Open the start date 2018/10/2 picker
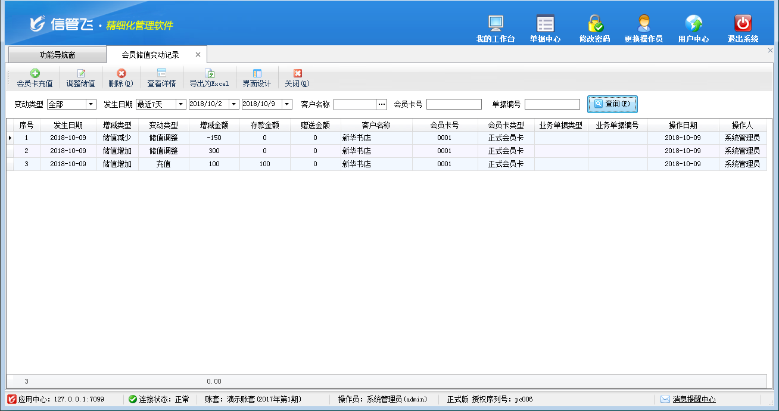 pyautogui.click(x=234, y=104)
